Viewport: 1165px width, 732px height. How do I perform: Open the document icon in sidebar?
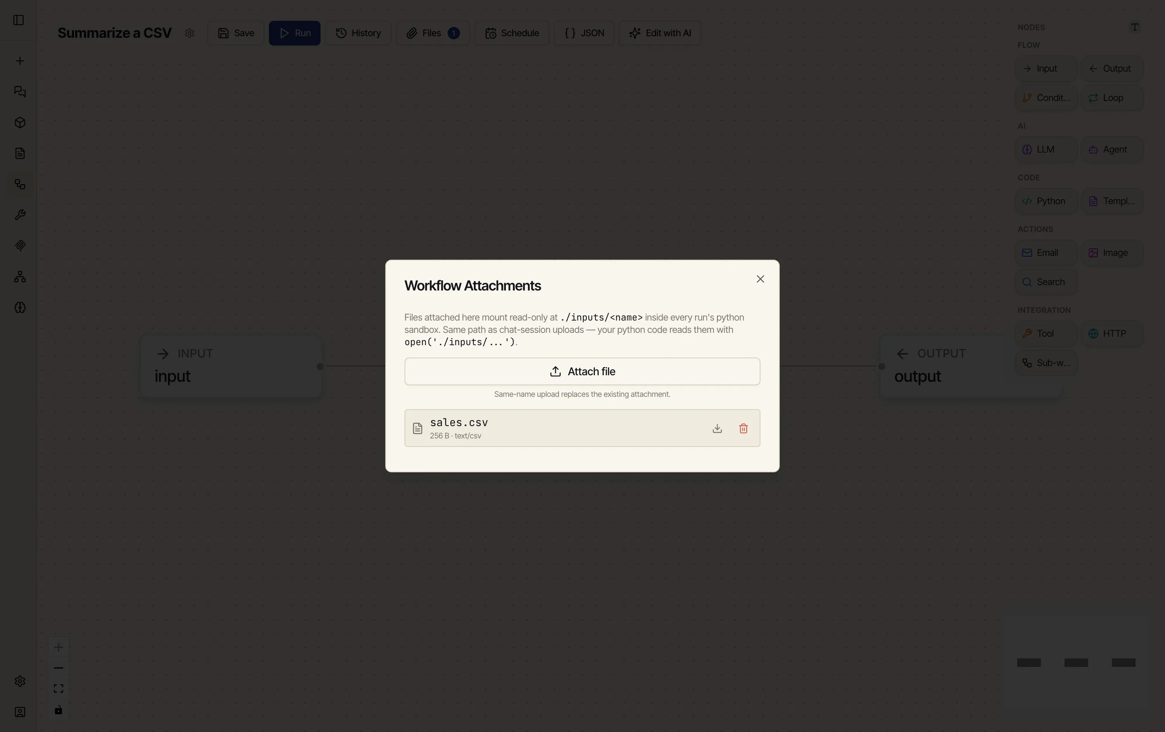pyautogui.click(x=20, y=153)
